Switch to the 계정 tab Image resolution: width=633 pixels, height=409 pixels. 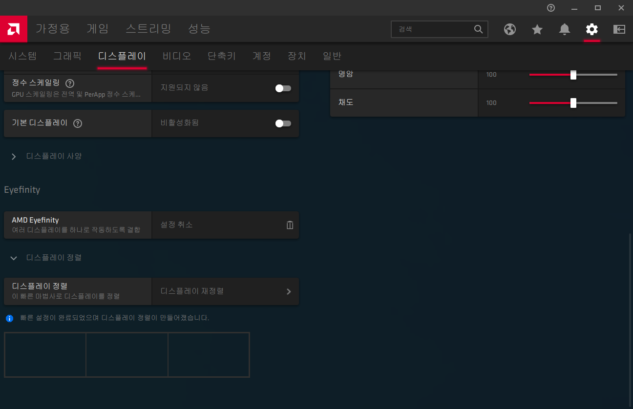click(262, 56)
